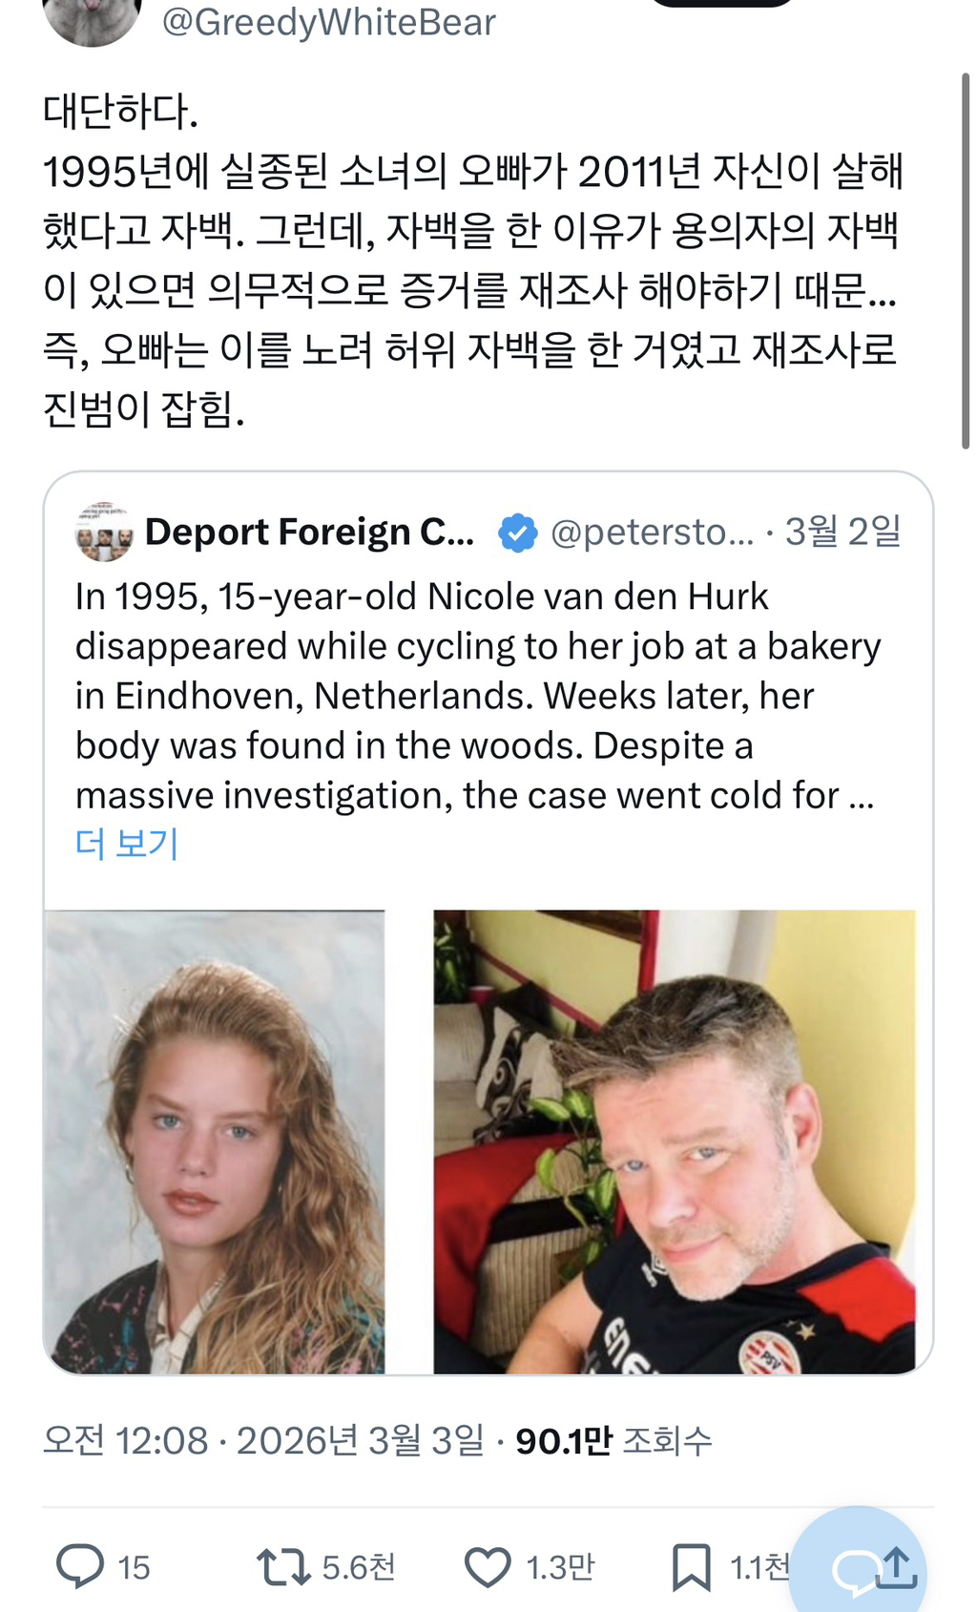Tap the retweet arrows icon

[282, 1566]
